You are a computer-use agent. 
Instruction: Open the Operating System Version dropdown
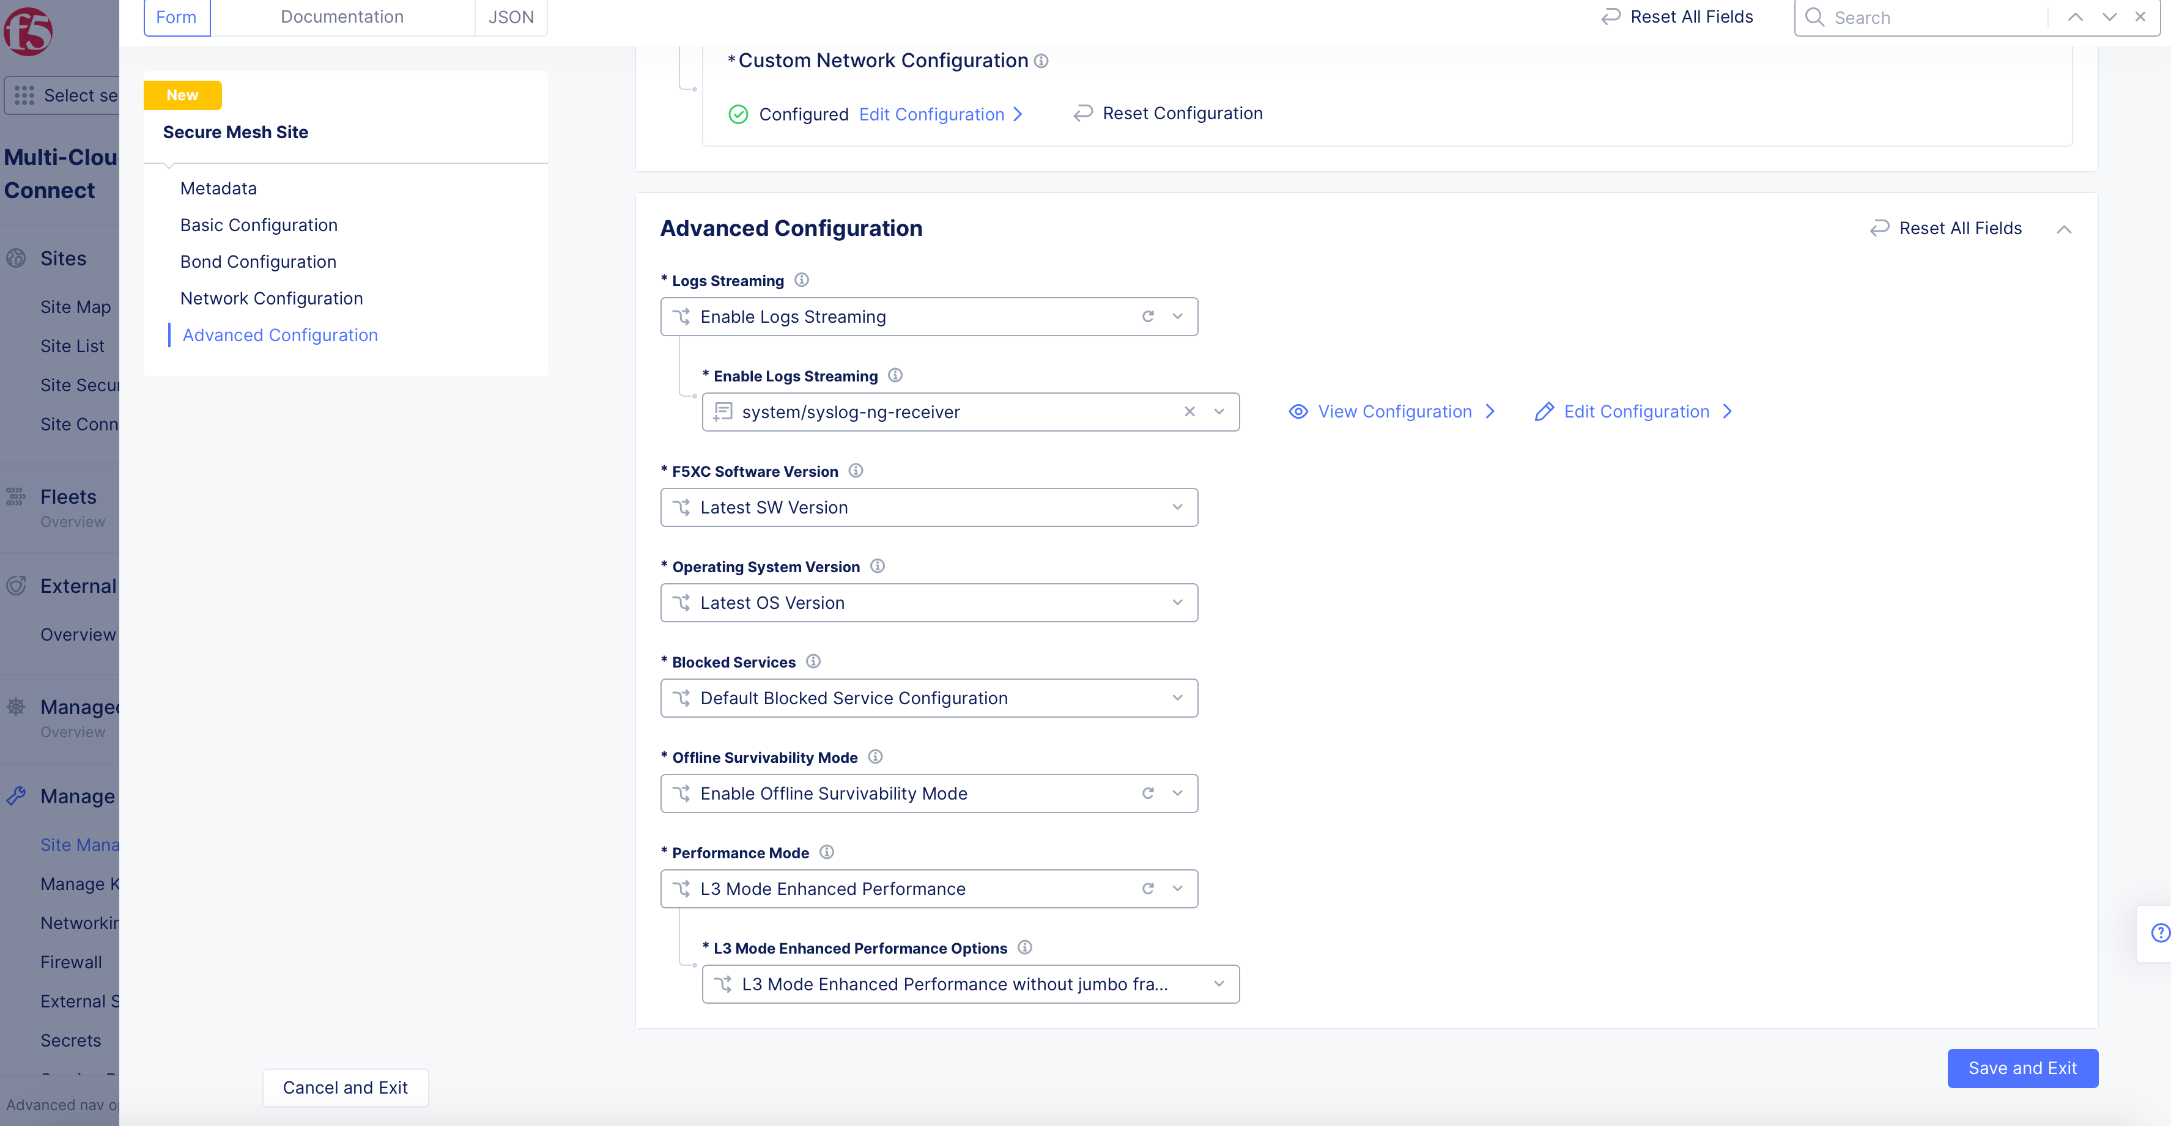[1177, 602]
